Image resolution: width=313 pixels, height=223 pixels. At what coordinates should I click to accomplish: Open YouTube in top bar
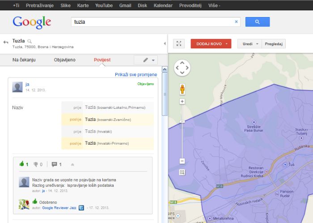pos(104,5)
